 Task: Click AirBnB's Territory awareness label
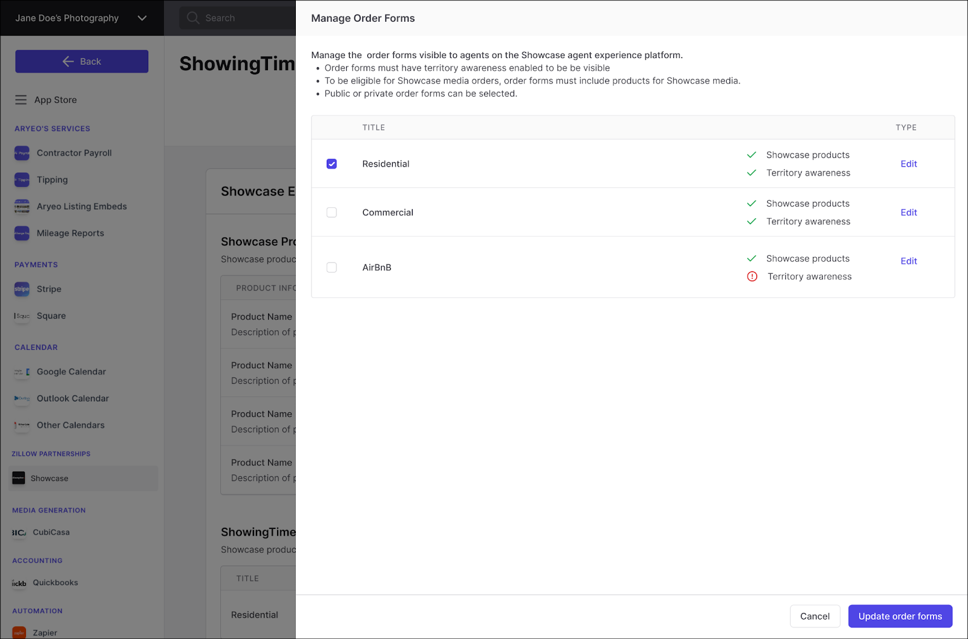(x=809, y=276)
